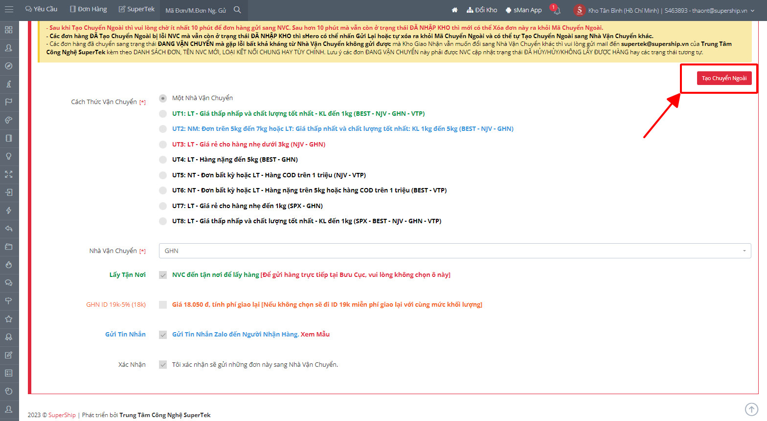The image size is (767, 421).
Task: Open the grid dashboard icon in the sidebar
Action: 9,30
